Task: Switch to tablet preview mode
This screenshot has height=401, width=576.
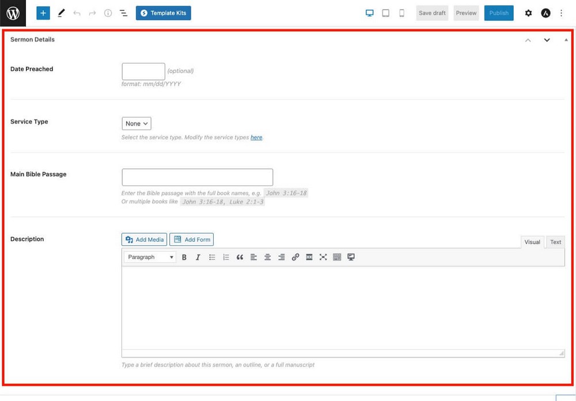Action: [386, 13]
